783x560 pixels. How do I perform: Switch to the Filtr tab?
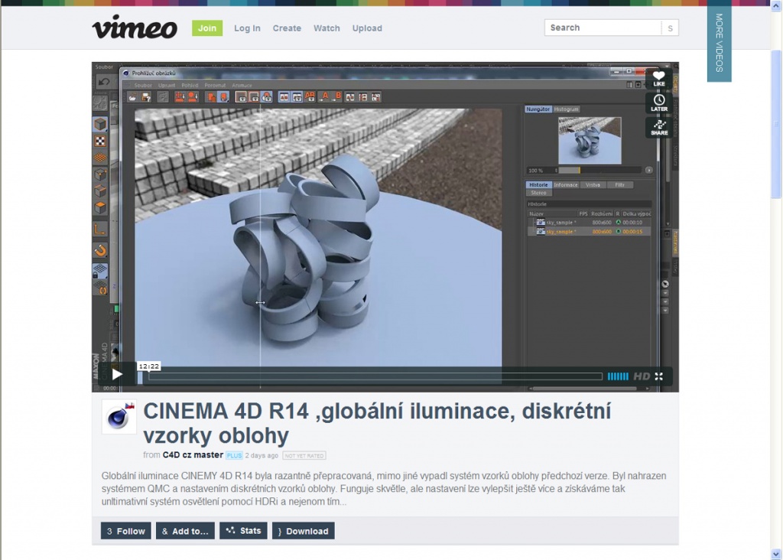pos(619,185)
